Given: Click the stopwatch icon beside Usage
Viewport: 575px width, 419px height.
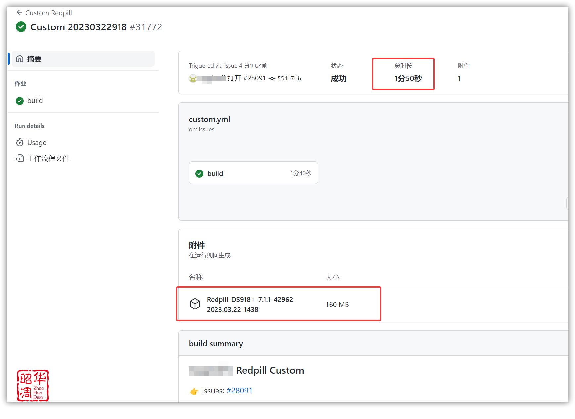Looking at the screenshot, I should [x=20, y=142].
